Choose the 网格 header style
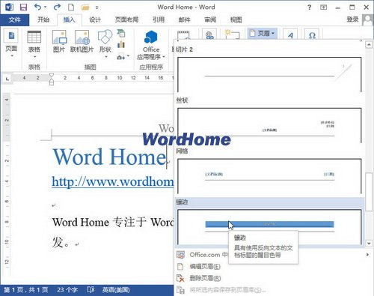This screenshot has width=374, height=296. point(269,176)
